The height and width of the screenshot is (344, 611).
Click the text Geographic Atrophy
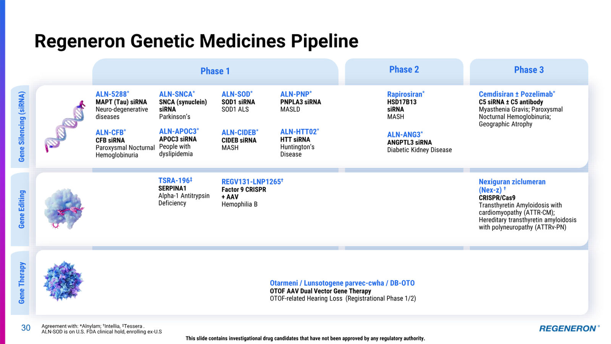(505, 124)
